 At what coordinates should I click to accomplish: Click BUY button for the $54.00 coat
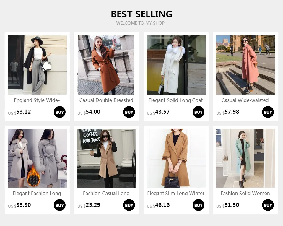click(x=129, y=112)
